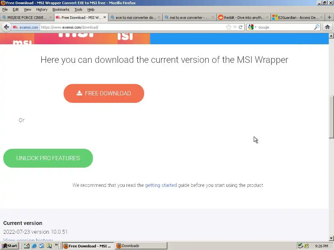
Task: Open the View version history link
Action: pos(28,240)
